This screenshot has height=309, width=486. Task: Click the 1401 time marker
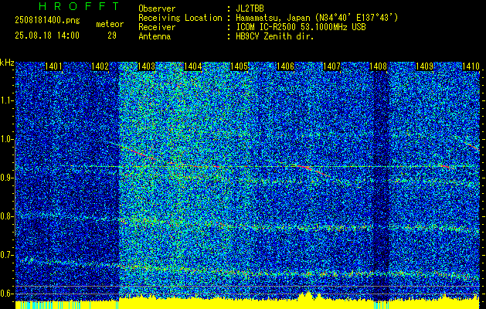pyautogui.click(x=53, y=66)
